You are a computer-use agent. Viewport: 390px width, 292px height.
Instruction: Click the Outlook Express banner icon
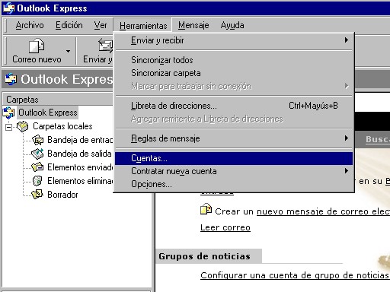[x=11, y=79]
